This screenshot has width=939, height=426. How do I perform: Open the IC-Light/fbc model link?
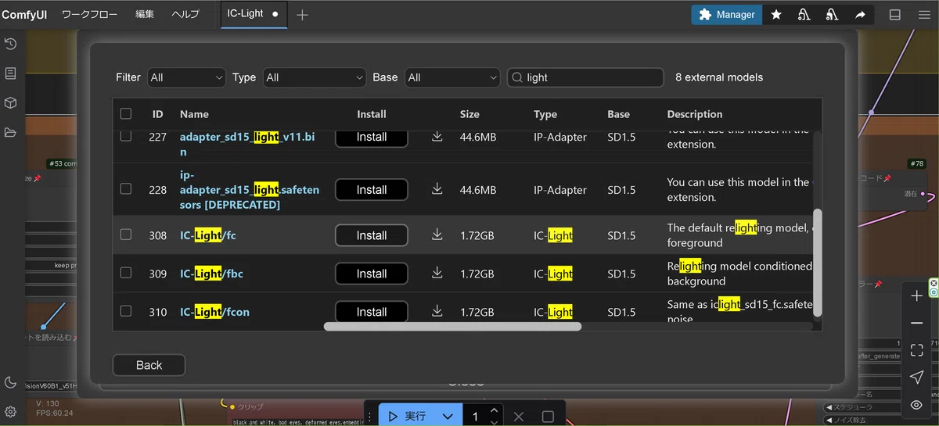click(211, 274)
